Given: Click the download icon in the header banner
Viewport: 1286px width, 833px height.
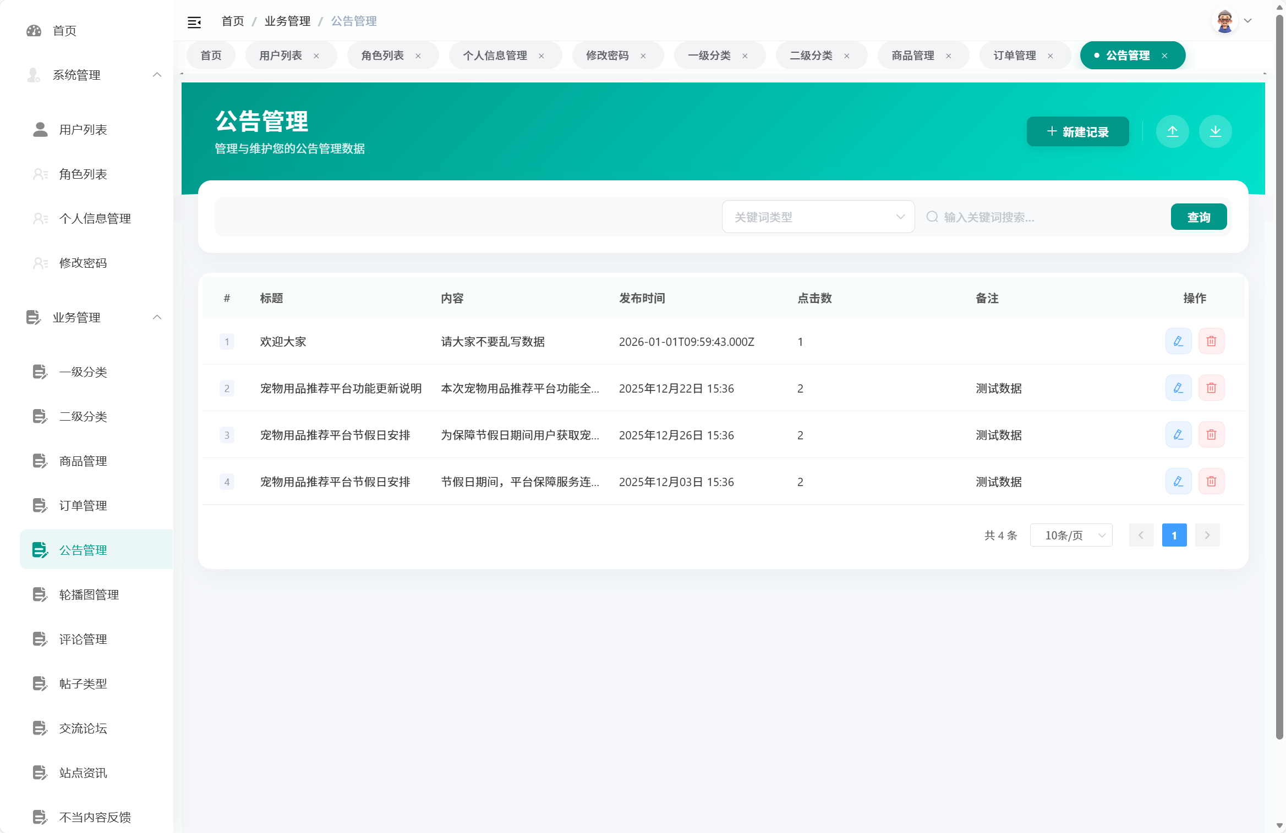Looking at the screenshot, I should click(x=1216, y=131).
